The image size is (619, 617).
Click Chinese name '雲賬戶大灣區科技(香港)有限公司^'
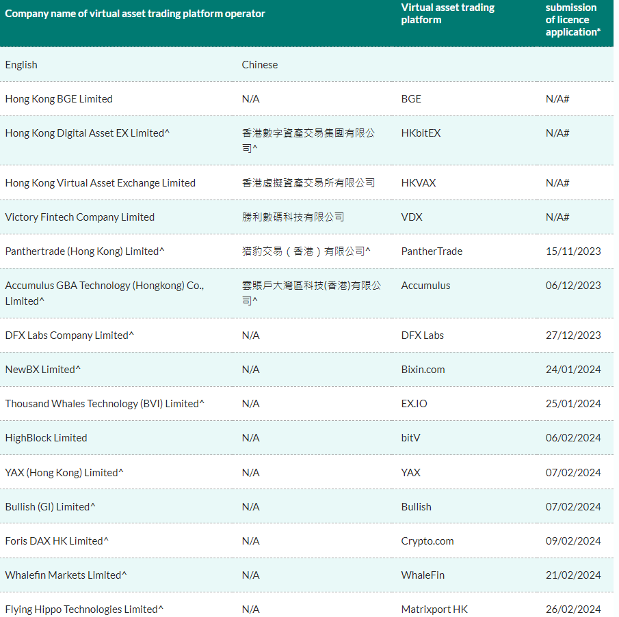[x=311, y=293]
